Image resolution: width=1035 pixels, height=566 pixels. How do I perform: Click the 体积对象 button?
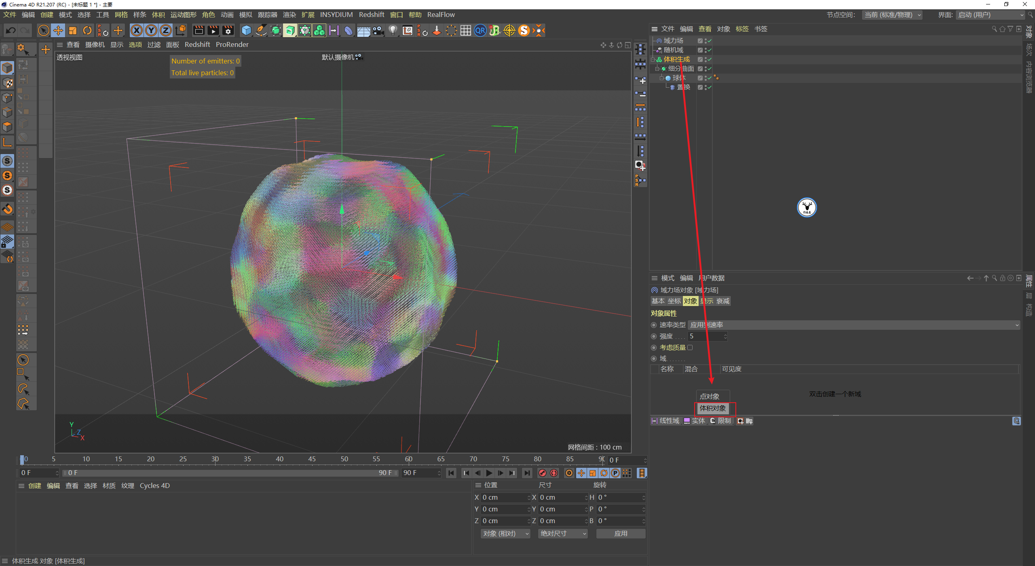pyautogui.click(x=713, y=408)
